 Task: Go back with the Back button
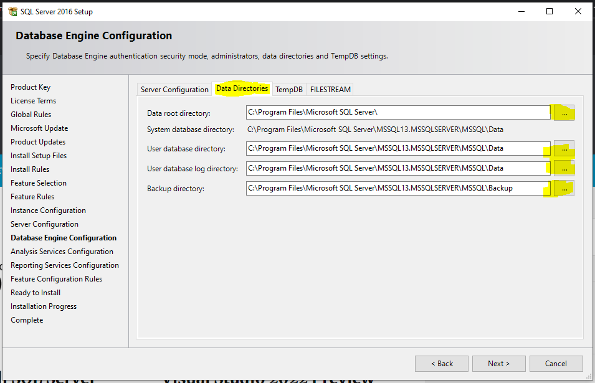click(x=442, y=364)
